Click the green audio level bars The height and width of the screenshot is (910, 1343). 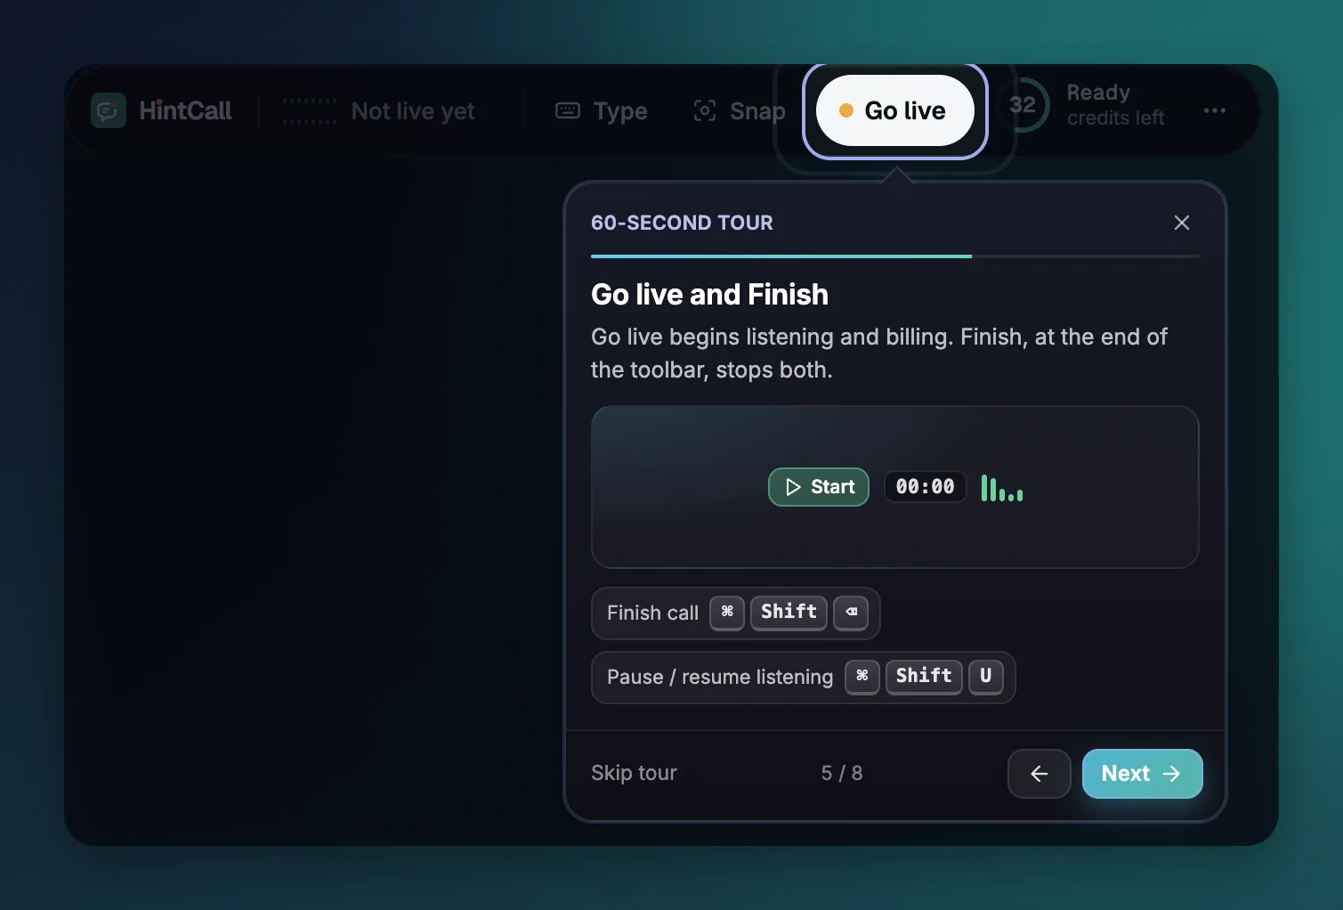(1002, 488)
